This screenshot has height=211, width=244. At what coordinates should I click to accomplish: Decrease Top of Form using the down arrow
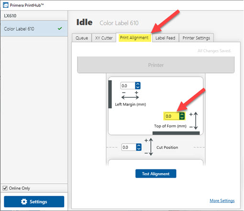[x=182, y=118]
